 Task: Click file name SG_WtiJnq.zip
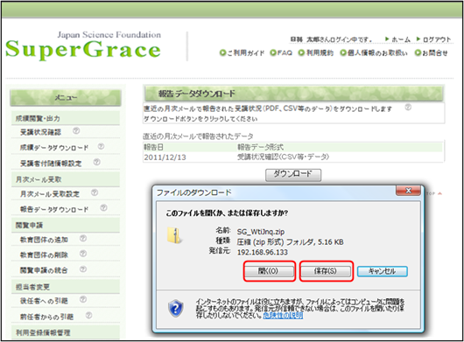tap(261, 232)
